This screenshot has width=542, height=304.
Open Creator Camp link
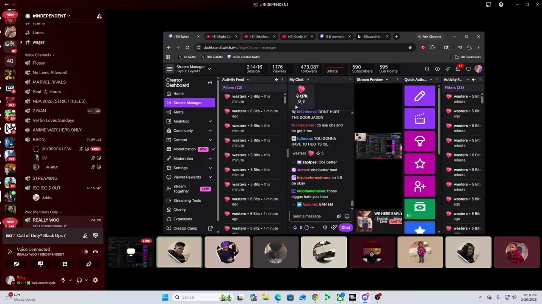(190, 228)
